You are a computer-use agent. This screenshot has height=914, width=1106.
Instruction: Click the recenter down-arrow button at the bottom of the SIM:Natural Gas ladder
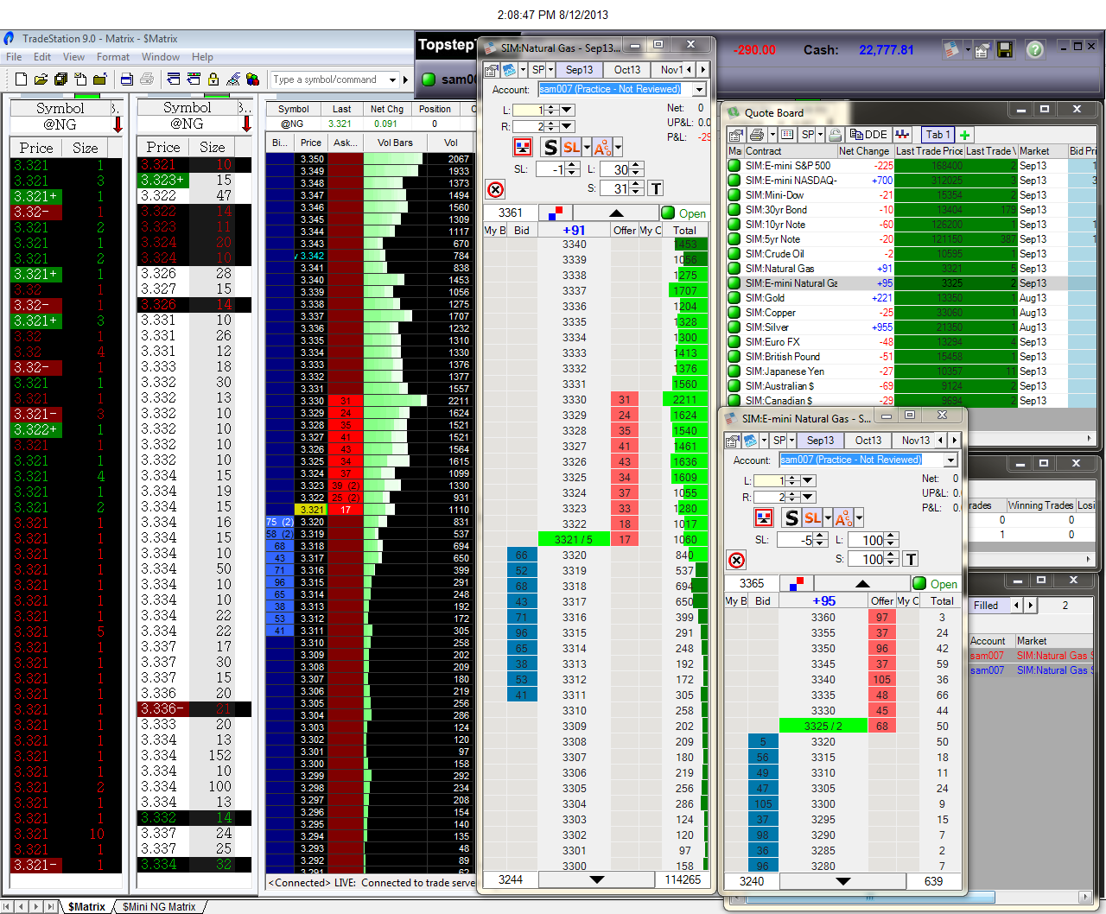(596, 879)
